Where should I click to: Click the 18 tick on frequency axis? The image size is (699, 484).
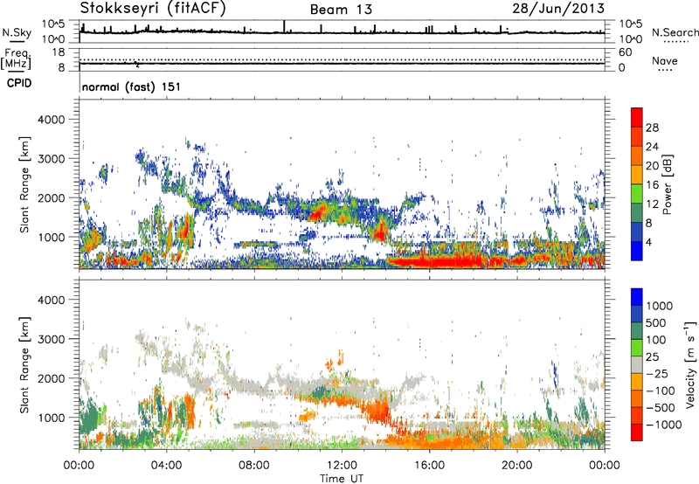[59, 52]
